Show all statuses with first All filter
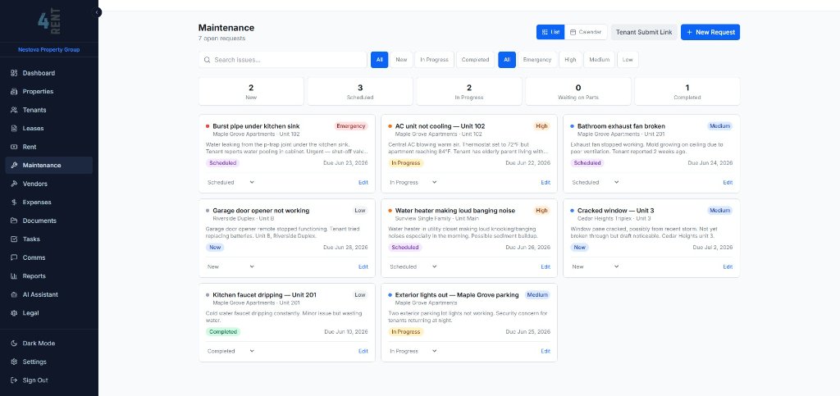840x396 pixels. point(379,60)
